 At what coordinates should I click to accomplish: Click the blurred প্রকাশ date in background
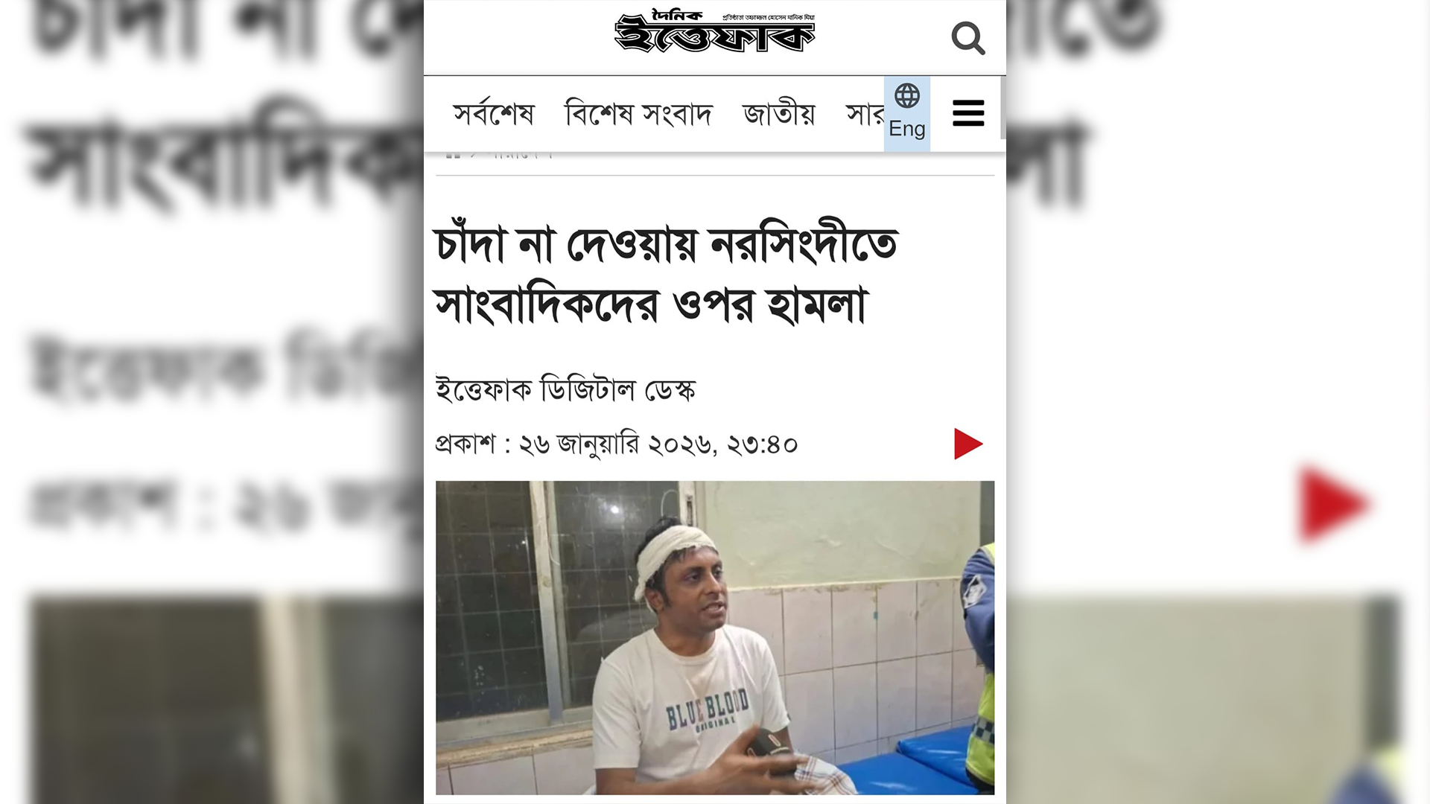click(x=223, y=505)
